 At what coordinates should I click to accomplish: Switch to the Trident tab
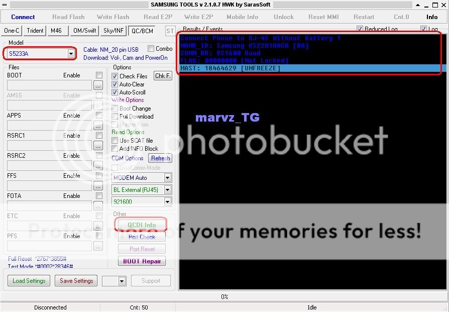pyautogui.click(x=35, y=31)
